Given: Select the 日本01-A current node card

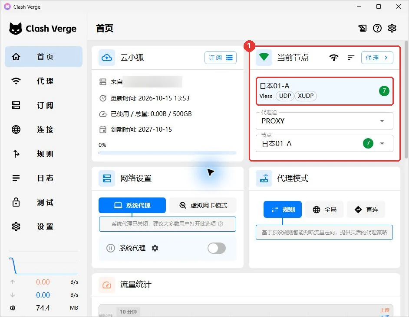Looking at the screenshot, I should 324,91.
